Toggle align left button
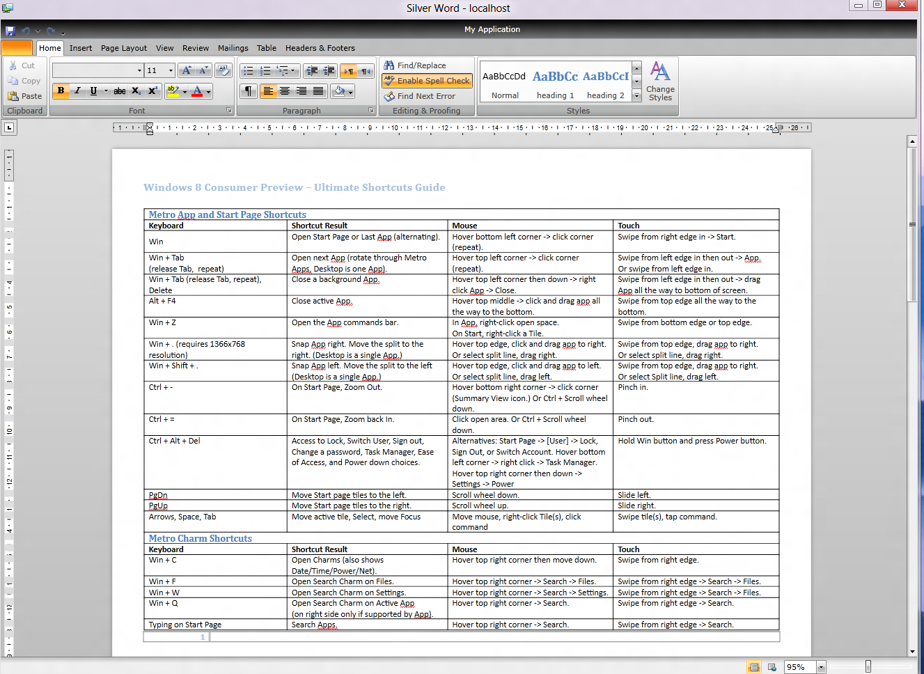The width and height of the screenshot is (924, 674). pos(268,91)
